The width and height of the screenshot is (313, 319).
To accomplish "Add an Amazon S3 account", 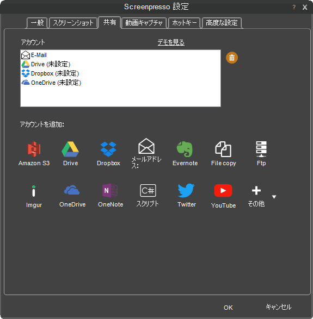I will tap(34, 154).
